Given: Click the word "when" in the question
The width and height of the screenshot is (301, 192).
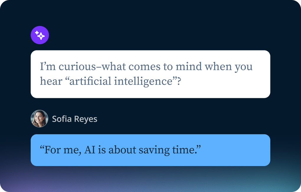Looking at the screenshot, I should pos(218,67).
